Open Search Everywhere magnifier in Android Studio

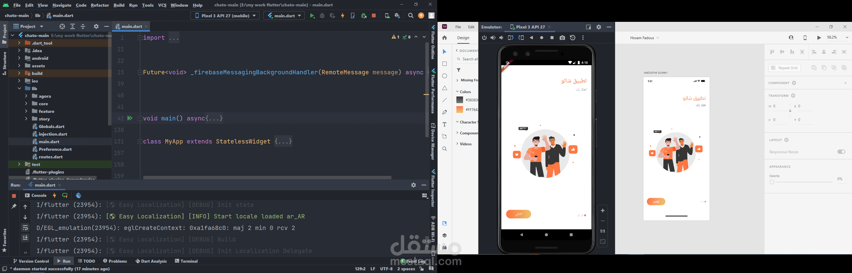(411, 15)
